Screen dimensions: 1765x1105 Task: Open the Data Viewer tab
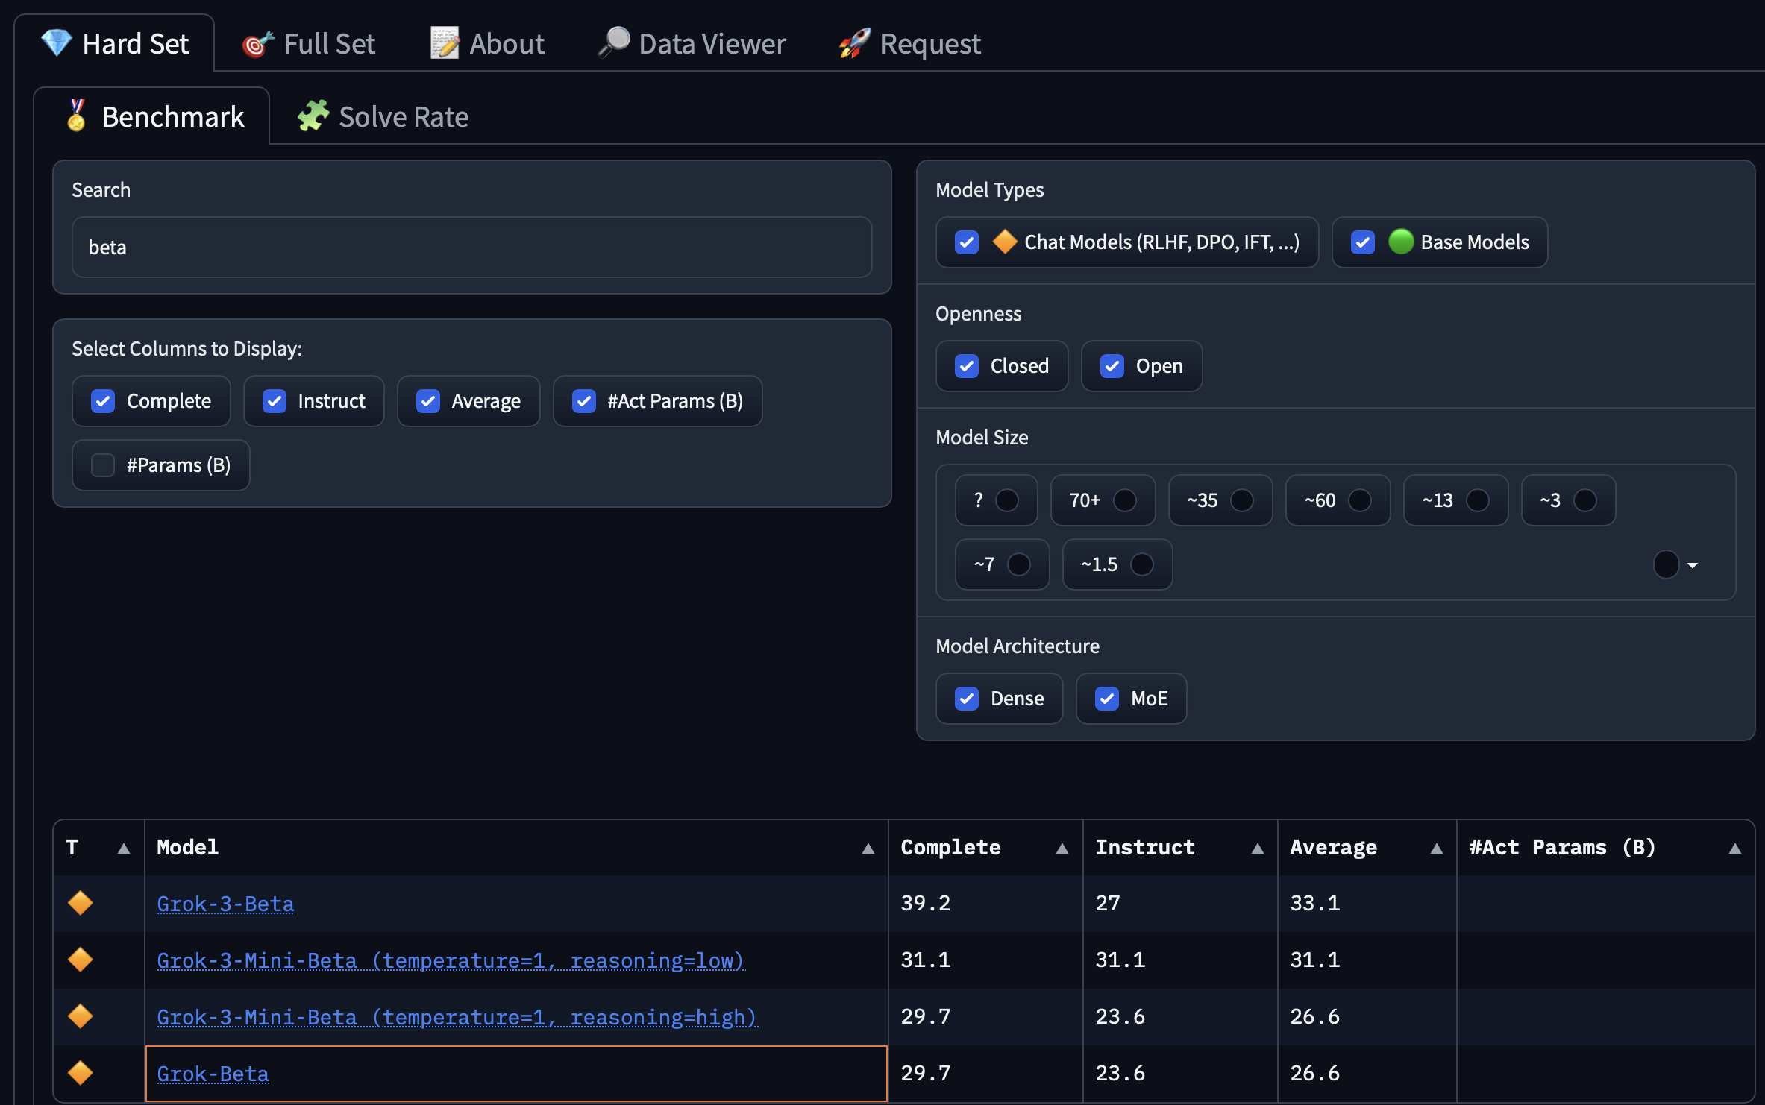click(x=692, y=43)
